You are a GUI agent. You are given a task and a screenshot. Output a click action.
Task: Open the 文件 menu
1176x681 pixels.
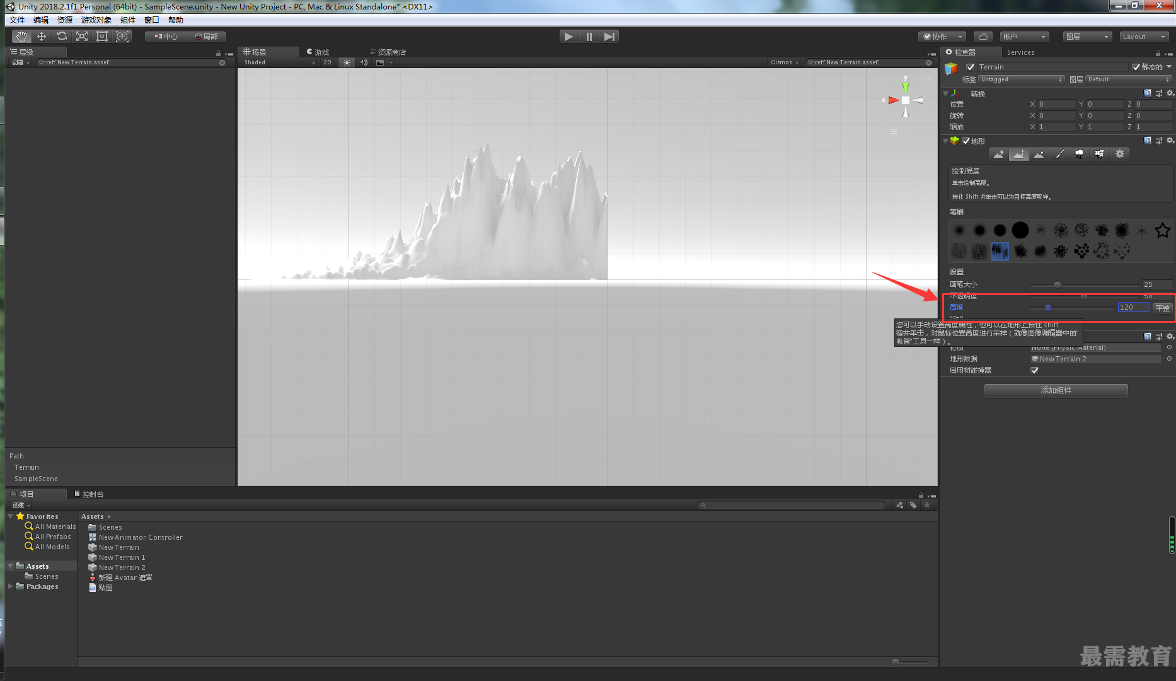click(x=17, y=20)
